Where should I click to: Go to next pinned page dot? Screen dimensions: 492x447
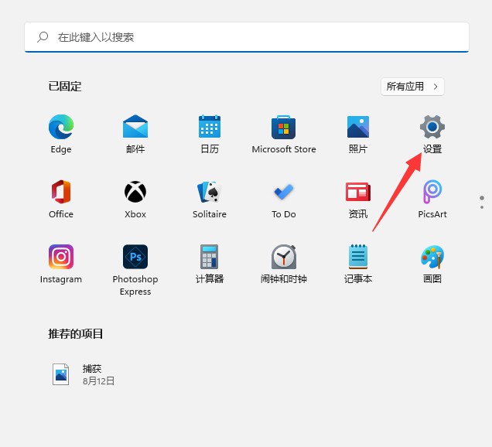482,207
